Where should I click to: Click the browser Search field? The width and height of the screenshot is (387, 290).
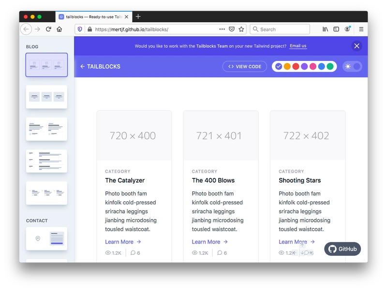(280, 29)
